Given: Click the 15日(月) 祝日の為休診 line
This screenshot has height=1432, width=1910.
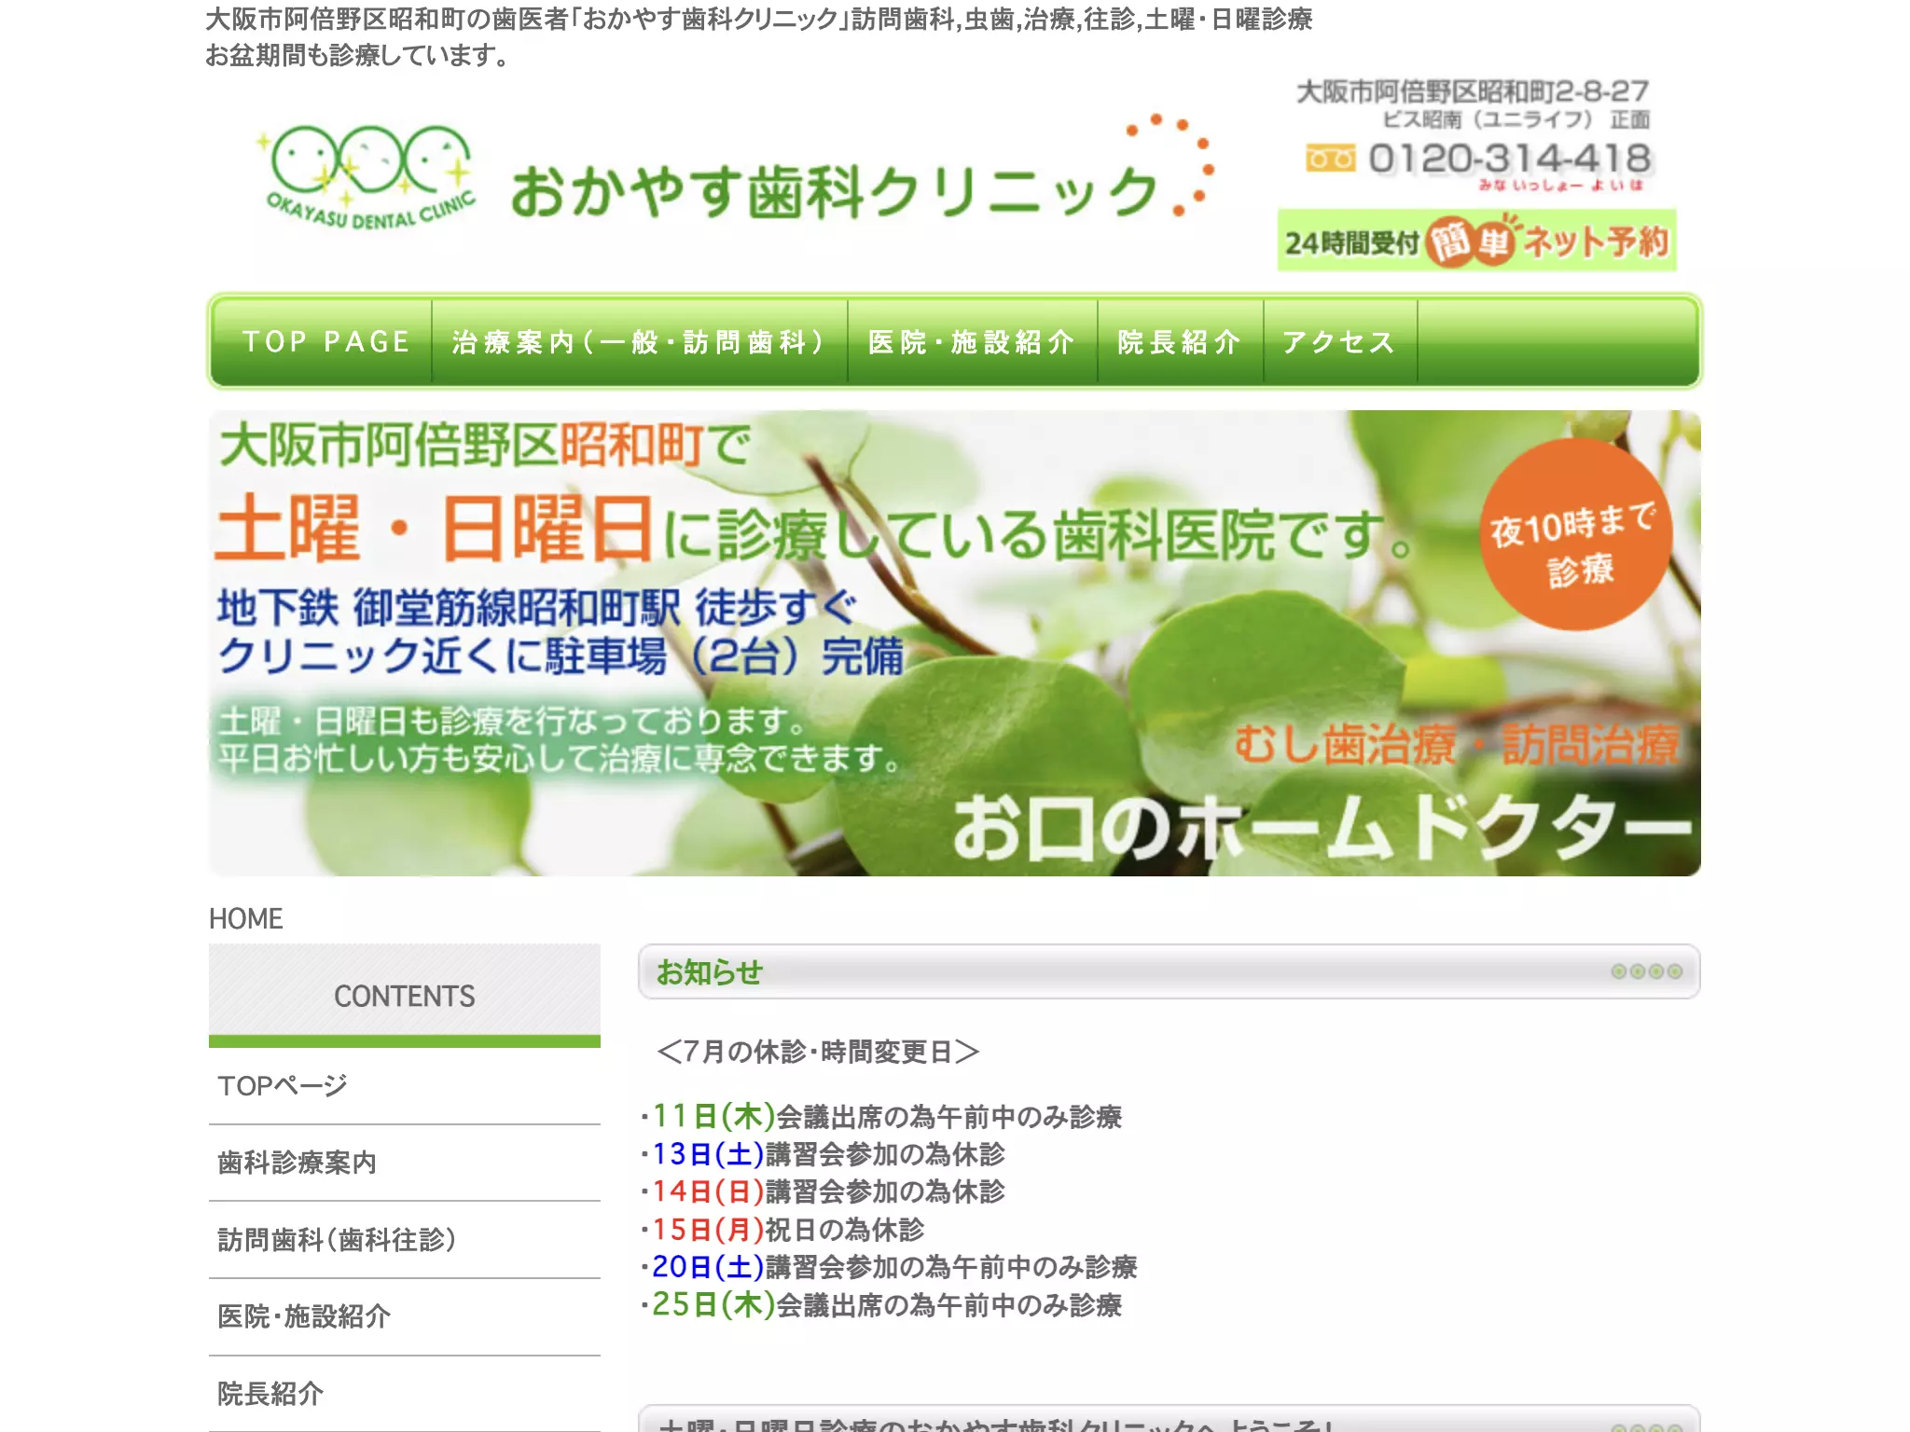Looking at the screenshot, I should click(783, 1230).
